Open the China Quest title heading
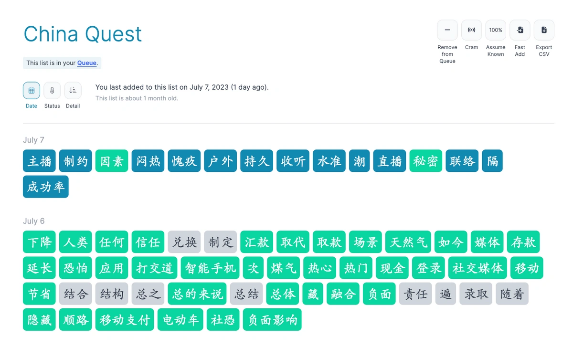 (83, 34)
